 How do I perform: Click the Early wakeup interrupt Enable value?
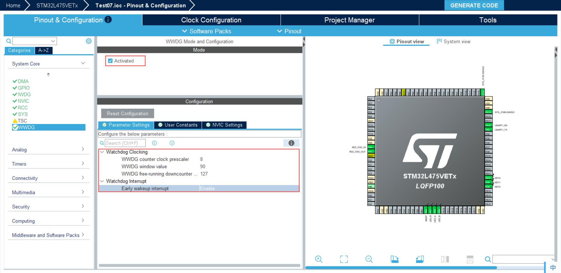tap(207, 189)
